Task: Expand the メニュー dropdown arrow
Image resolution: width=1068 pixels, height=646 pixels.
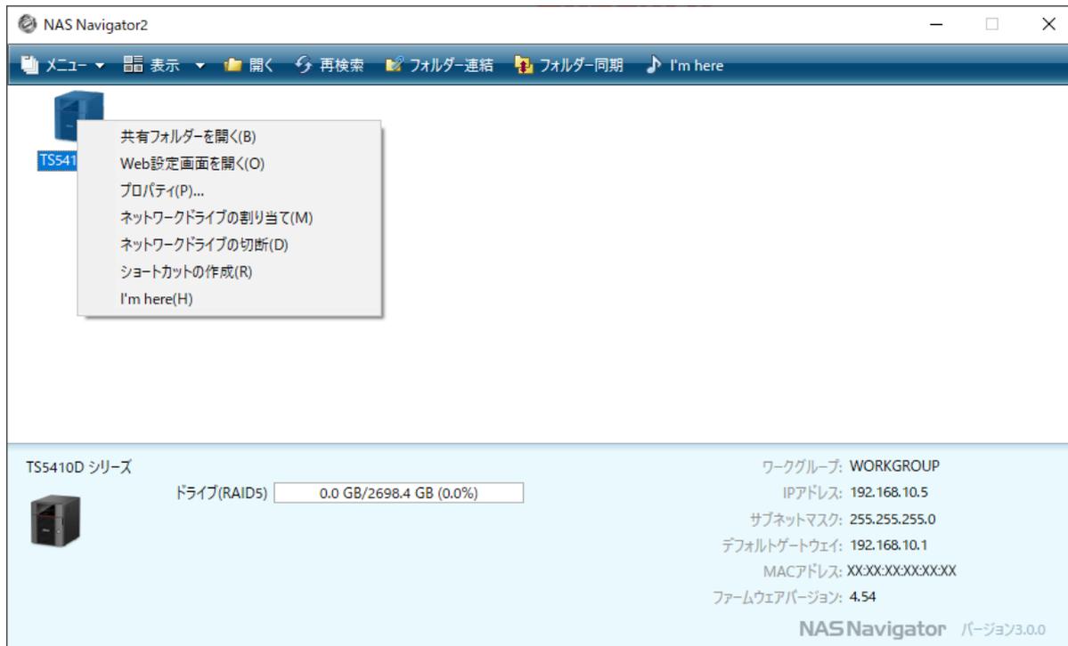Action: pyautogui.click(x=100, y=66)
